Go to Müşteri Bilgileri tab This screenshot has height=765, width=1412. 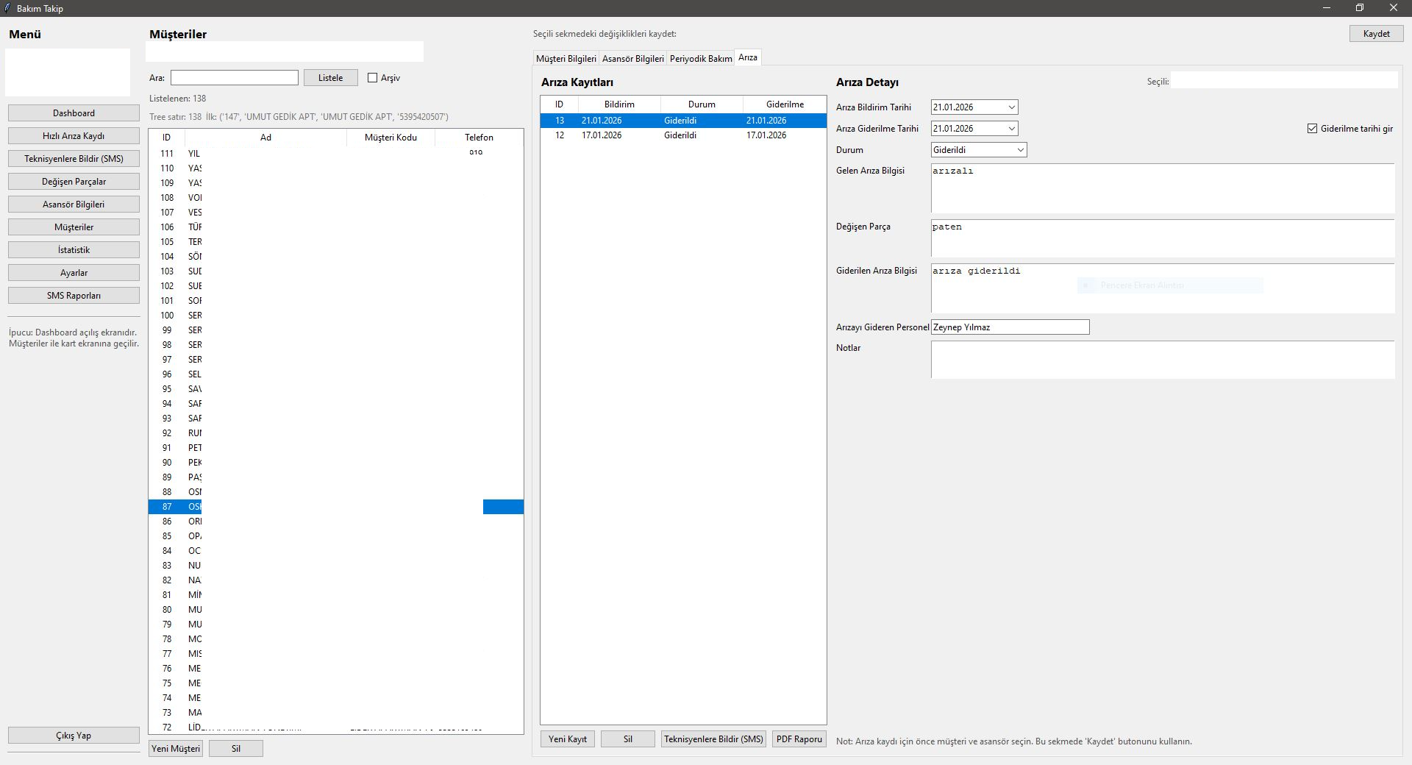pos(566,59)
